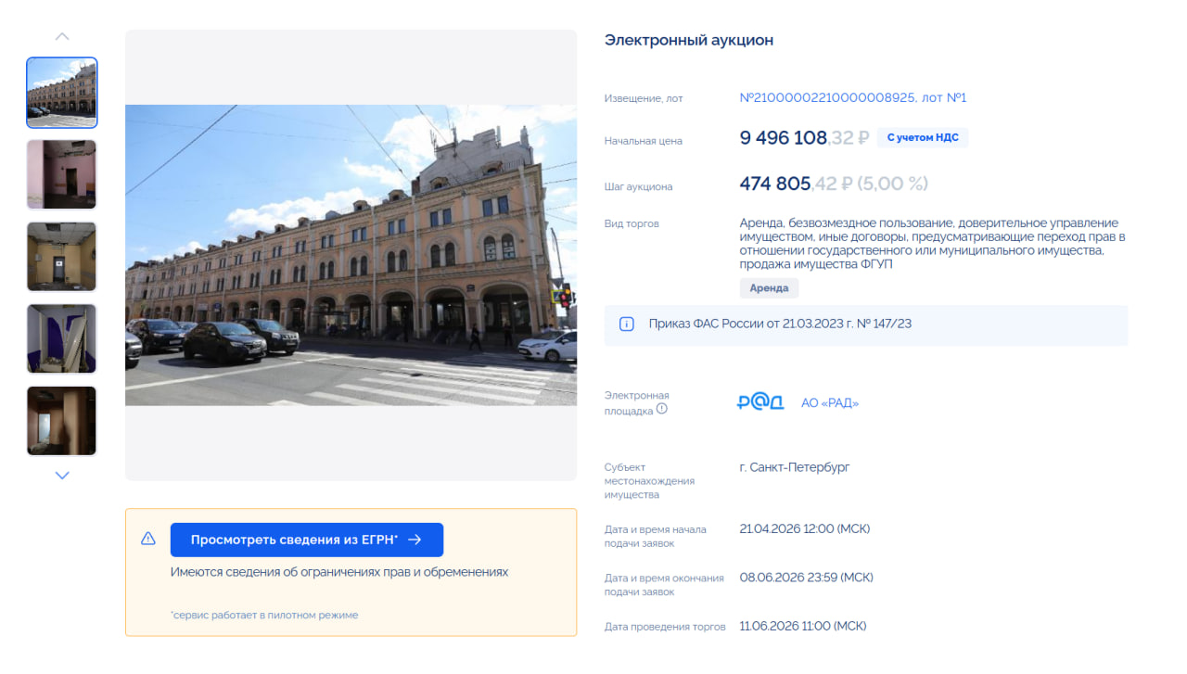Select the second thumbnail with pink room

(62, 174)
